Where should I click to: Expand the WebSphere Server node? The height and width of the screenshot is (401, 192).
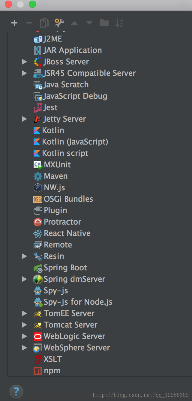pyautogui.click(x=25, y=348)
